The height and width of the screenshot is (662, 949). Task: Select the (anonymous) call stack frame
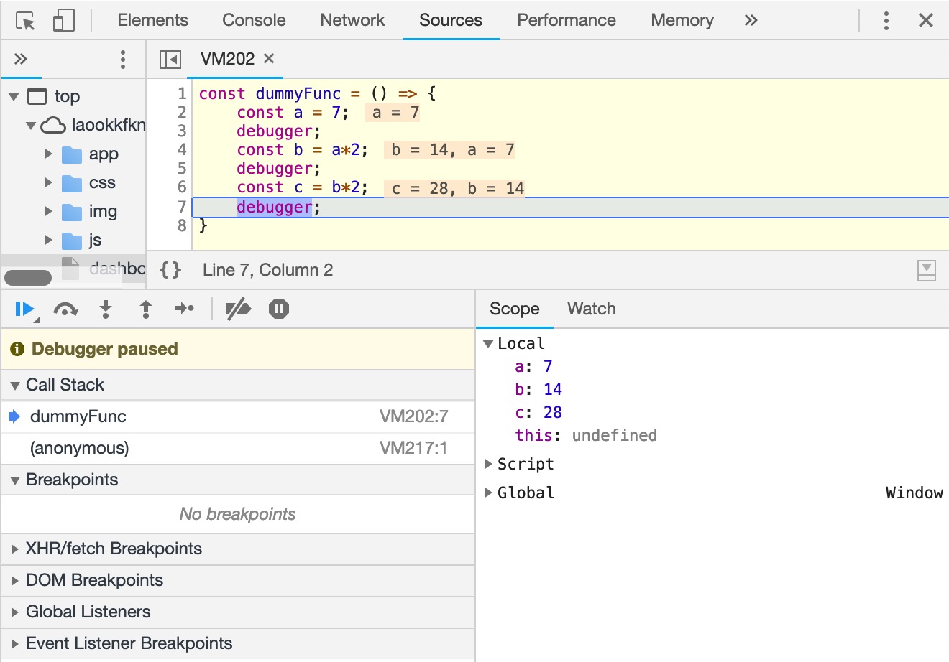click(x=79, y=448)
